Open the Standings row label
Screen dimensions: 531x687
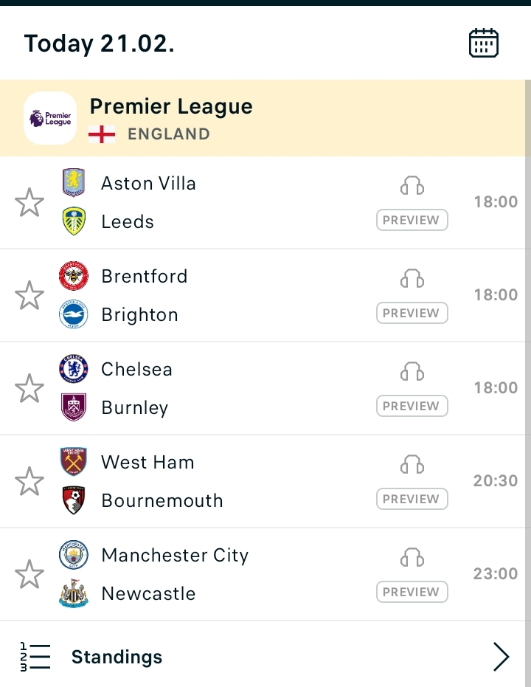click(117, 657)
